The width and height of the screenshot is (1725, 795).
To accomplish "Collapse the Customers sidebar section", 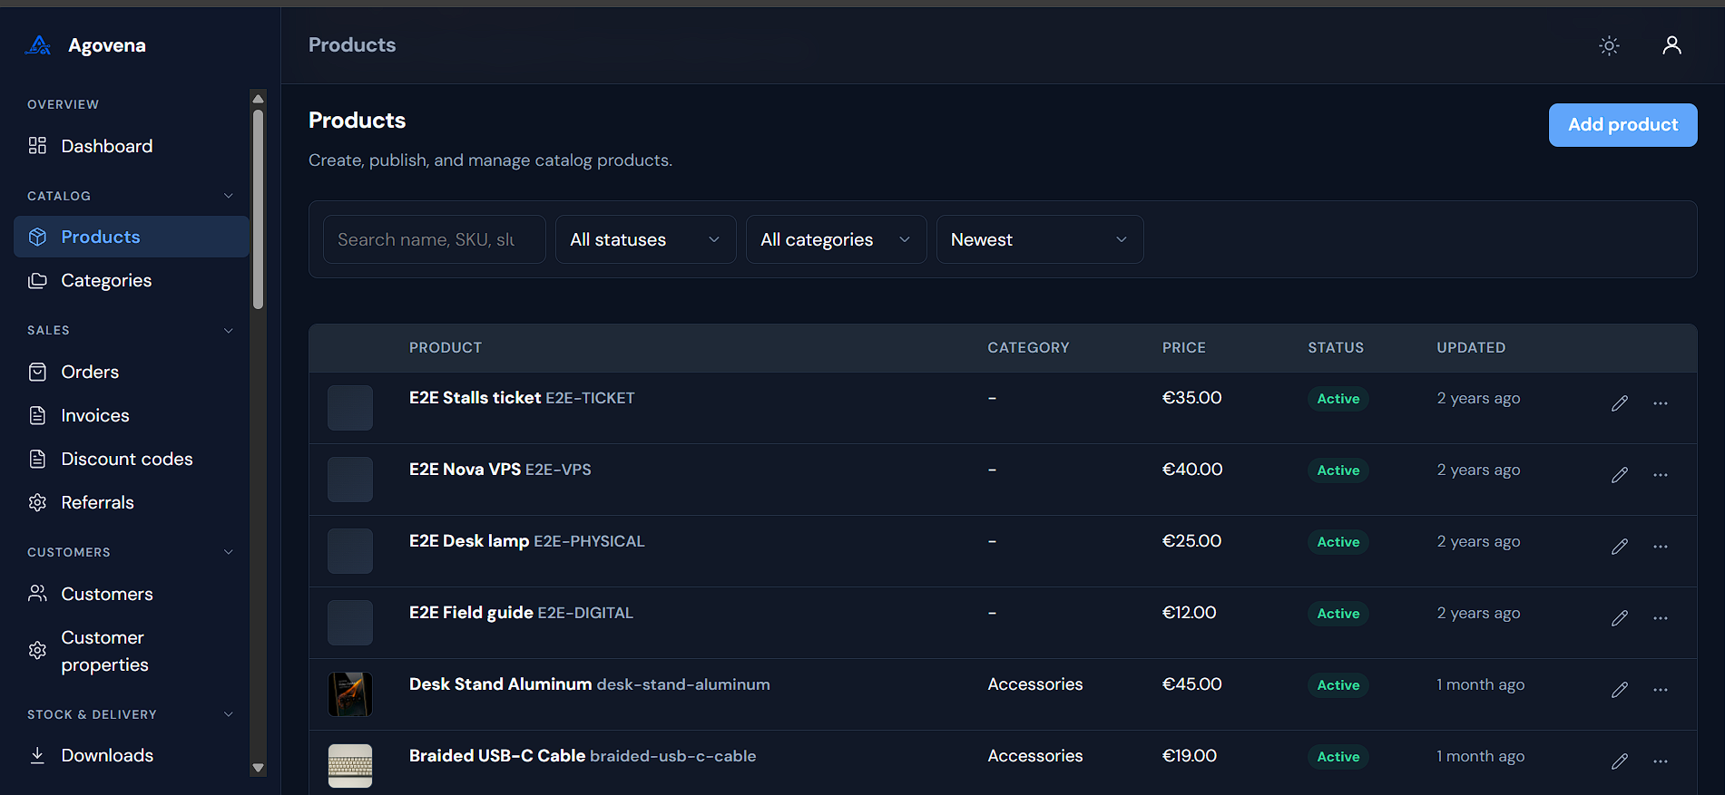I will coord(229,552).
